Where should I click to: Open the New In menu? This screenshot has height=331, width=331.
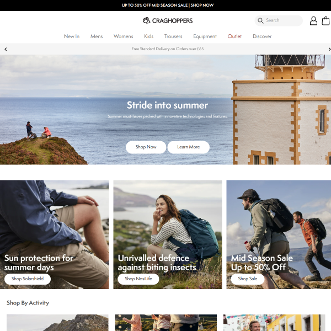click(72, 36)
